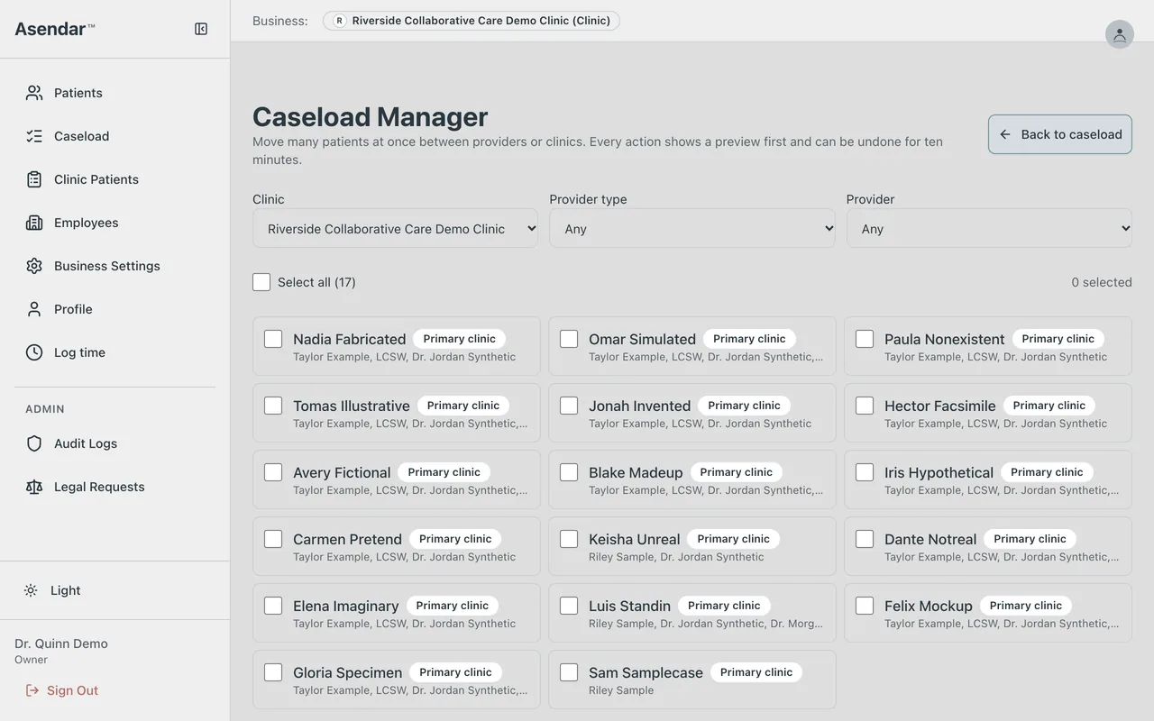Screen dimensions: 1154x721
Task: Tick the checkbox for Omar Simulated
Action: 569,339
